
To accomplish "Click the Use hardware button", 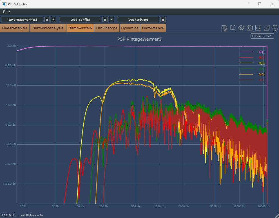I will pyautogui.click(x=138, y=19).
